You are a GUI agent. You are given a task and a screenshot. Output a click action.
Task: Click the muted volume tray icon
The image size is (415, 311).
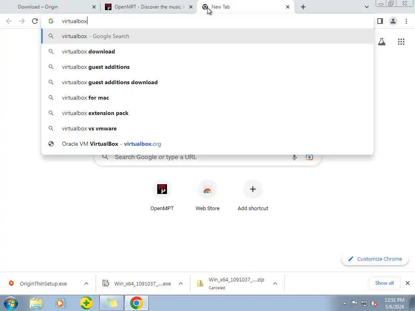(x=374, y=304)
